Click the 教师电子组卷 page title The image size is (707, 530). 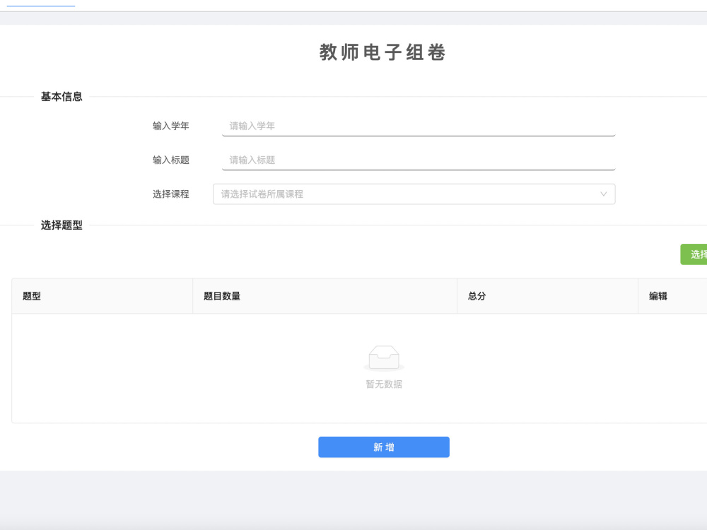[384, 52]
